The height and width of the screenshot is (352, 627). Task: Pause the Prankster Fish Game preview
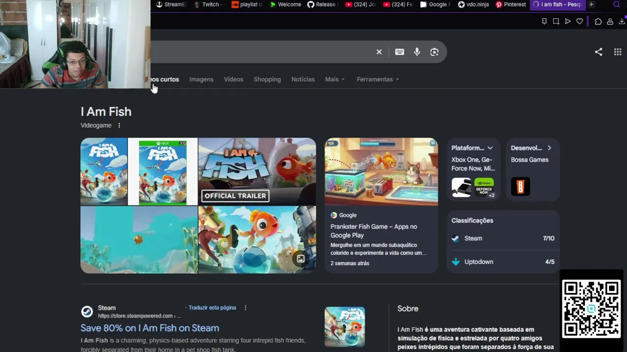click(x=433, y=143)
